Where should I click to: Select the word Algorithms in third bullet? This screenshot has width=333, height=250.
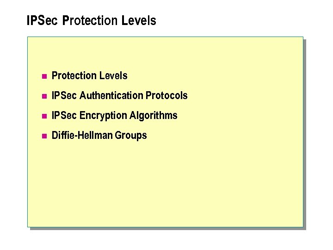point(153,116)
